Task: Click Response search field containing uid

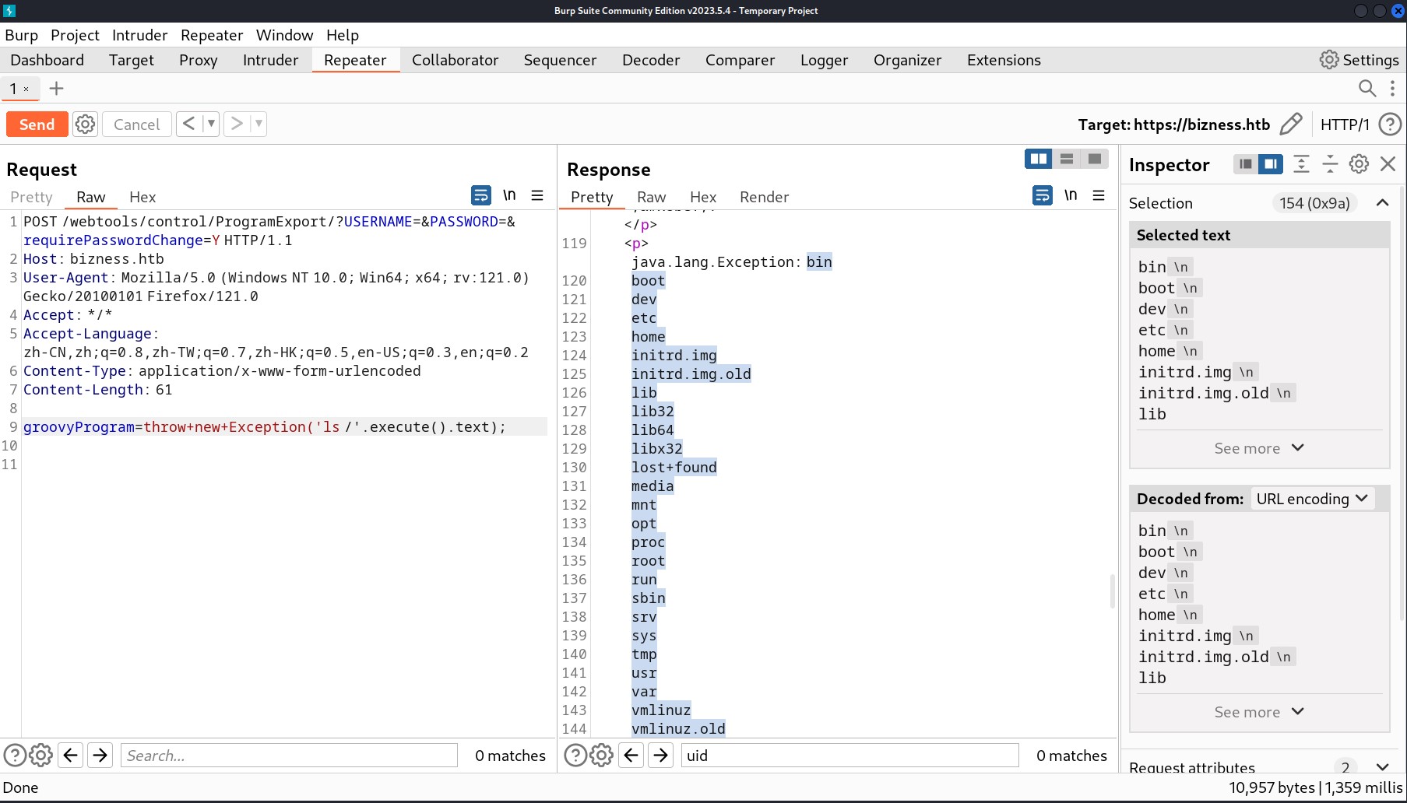Action: coord(849,756)
